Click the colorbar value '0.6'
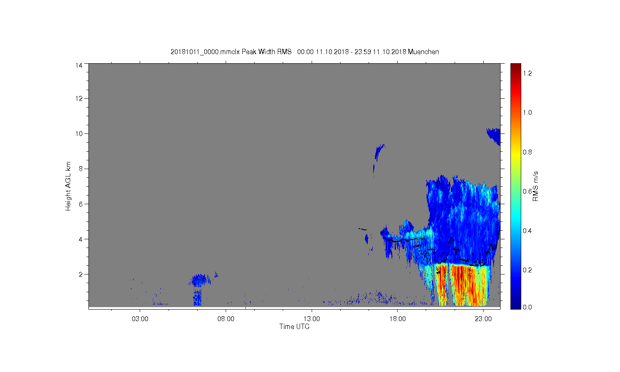This screenshot has width=620, height=372. coord(527,191)
